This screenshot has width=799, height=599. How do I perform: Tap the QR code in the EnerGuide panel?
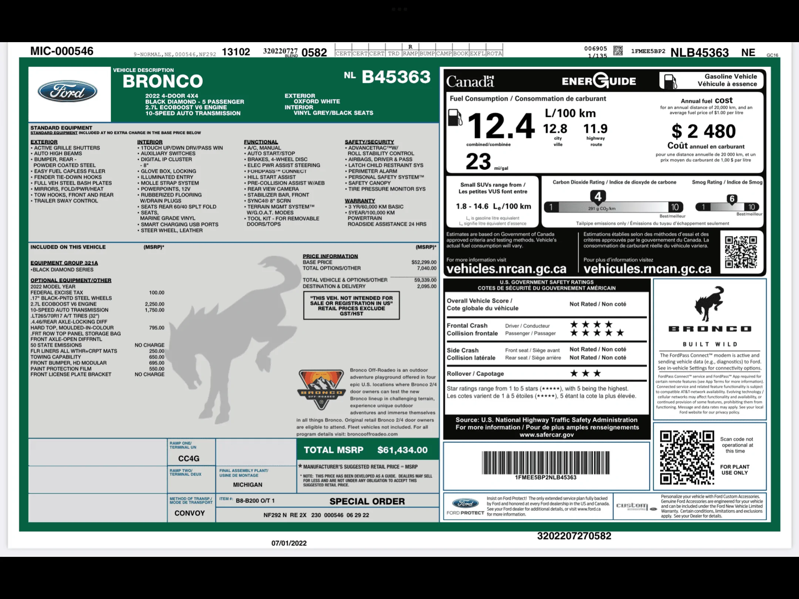pyautogui.click(x=741, y=252)
